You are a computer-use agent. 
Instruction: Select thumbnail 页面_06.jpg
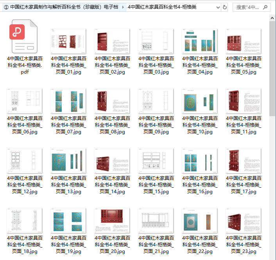pyautogui.click(x=24, y=101)
